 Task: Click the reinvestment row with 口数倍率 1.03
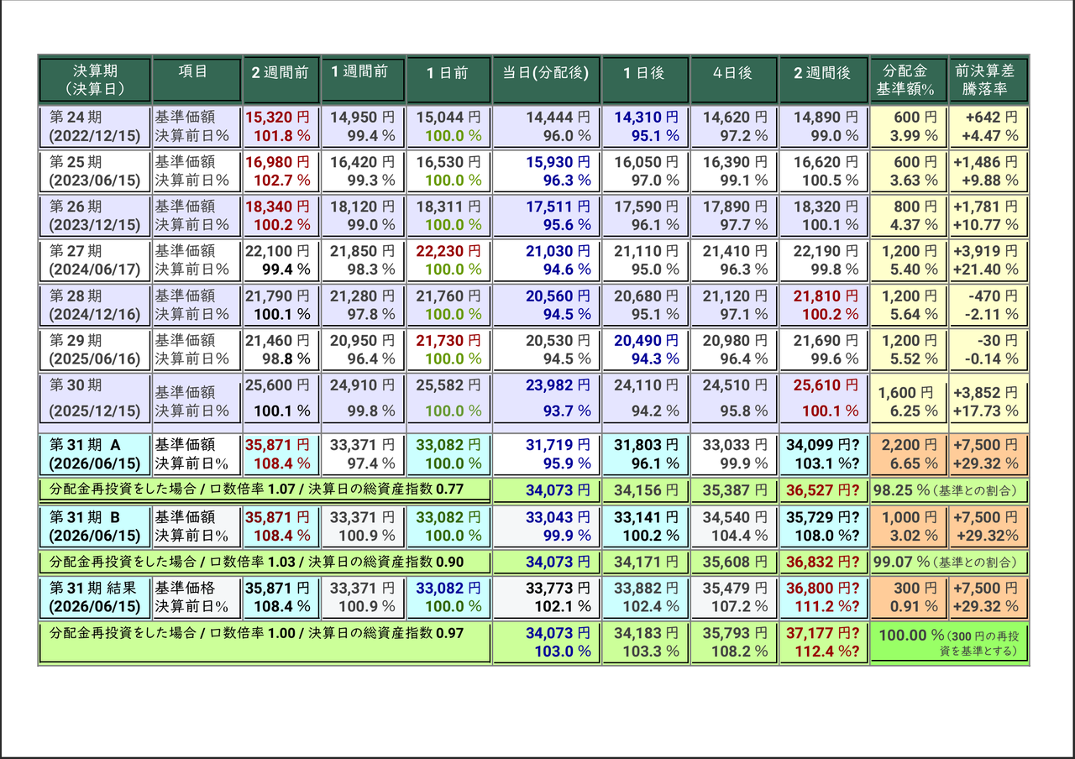coord(265,561)
